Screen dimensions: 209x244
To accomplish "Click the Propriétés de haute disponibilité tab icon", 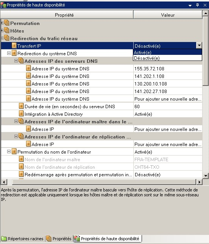I will [77, 239].
